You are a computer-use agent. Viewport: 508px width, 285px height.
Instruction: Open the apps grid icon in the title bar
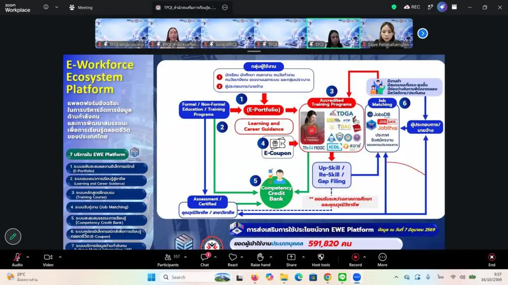(x=454, y=7)
